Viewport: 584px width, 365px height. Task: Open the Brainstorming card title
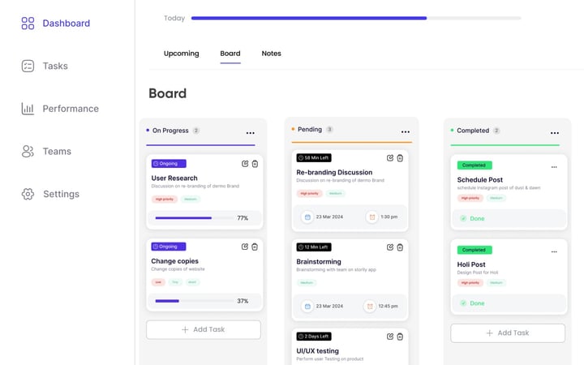[x=319, y=262]
